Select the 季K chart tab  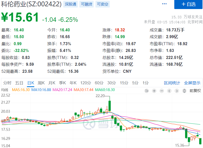(62, 83)
